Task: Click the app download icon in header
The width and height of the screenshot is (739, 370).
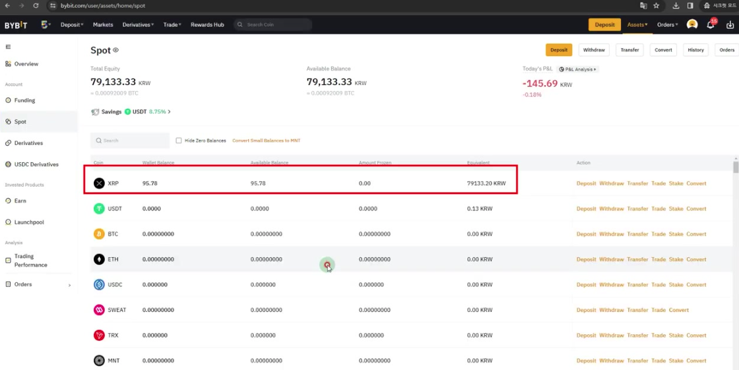Action: (730, 24)
